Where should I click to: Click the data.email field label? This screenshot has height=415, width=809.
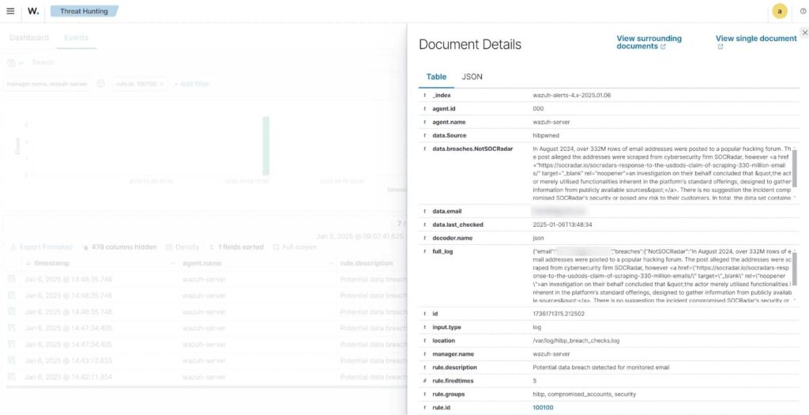tap(447, 211)
